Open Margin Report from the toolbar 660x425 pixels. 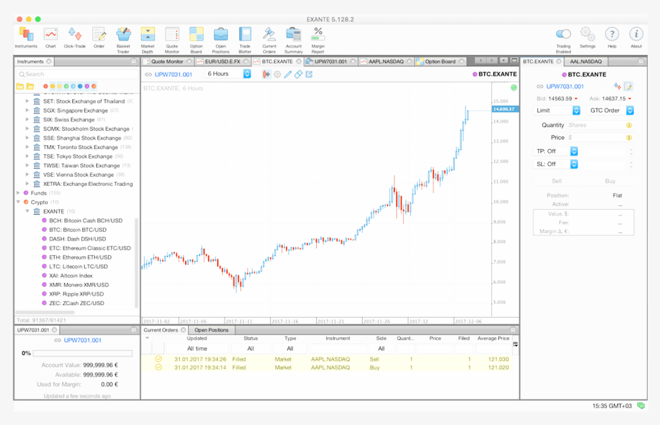click(318, 40)
